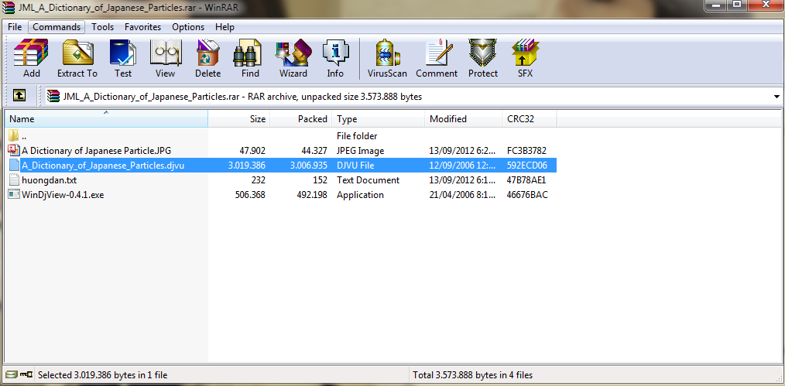Image resolution: width=785 pixels, height=386 pixels.
Task: Click CRC32 value 47B78AE1
Action: coord(526,180)
